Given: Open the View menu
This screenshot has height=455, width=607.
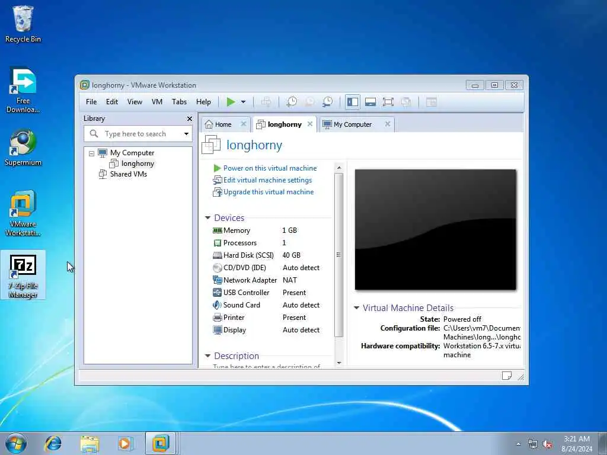Looking at the screenshot, I should coord(135,102).
